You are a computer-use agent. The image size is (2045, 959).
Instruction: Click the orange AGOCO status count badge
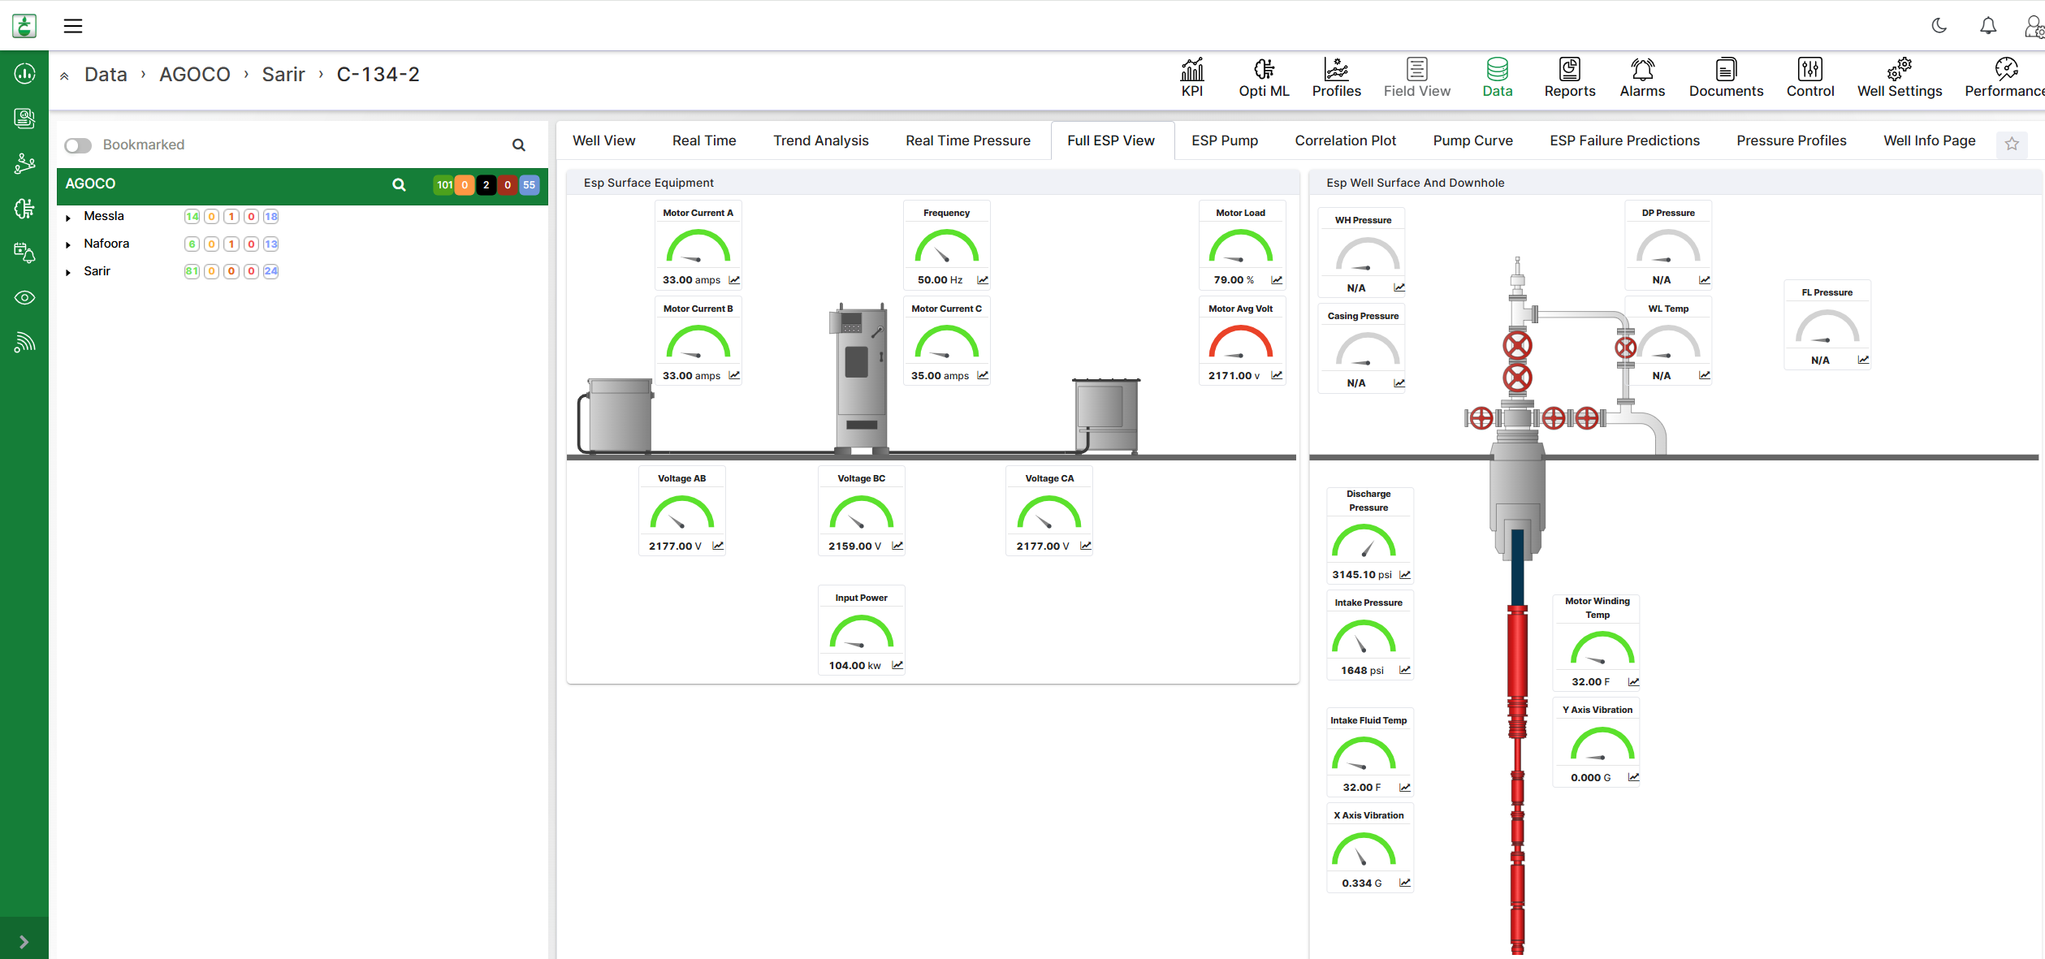465,185
